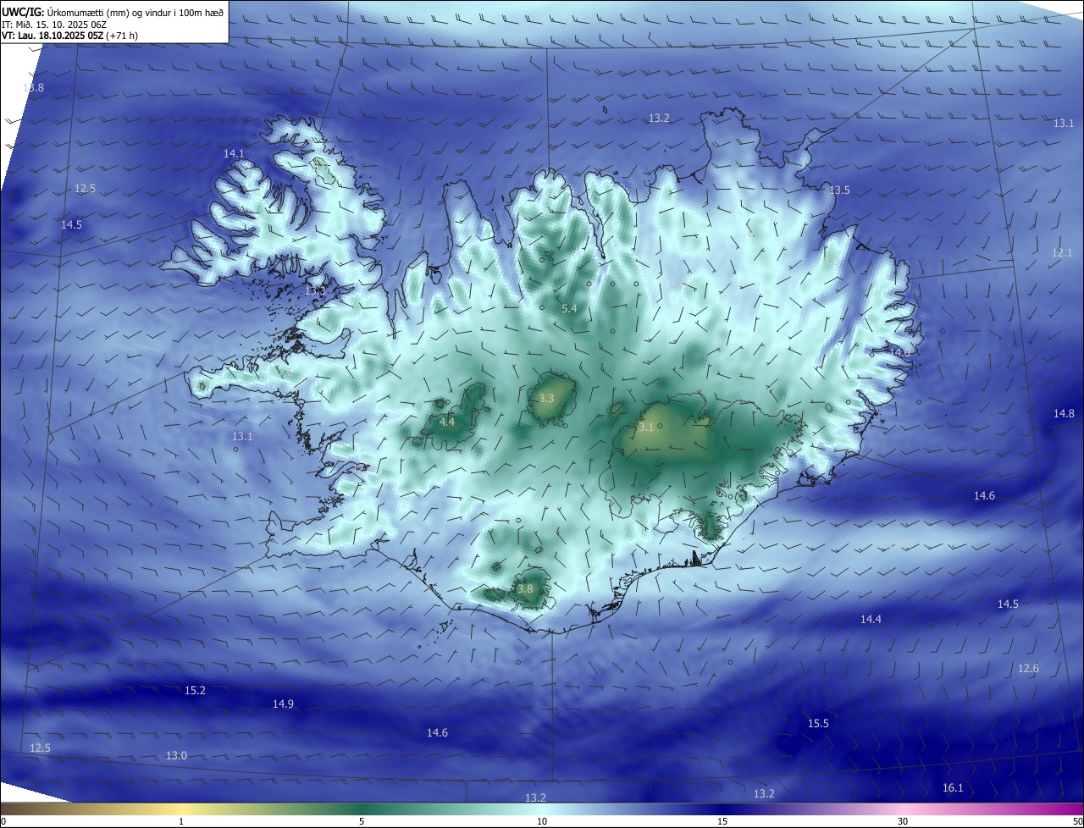
Task: Click the legend tick label 10
Action: (542, 821)
